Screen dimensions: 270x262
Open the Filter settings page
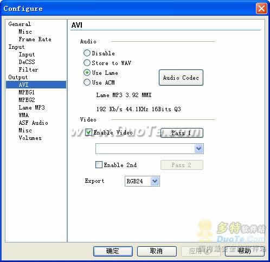click(x=28, y=69)
